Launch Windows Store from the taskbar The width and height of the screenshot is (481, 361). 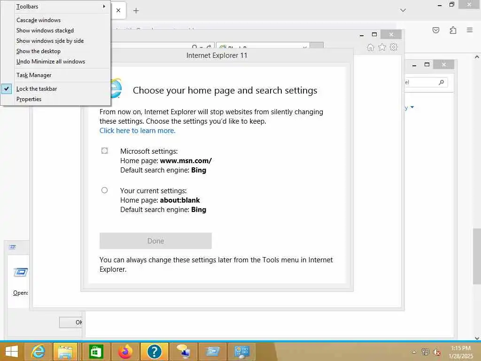coord(96,352)
